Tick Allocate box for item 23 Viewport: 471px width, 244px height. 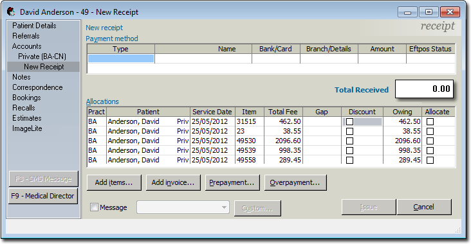(x=430, y=131)
